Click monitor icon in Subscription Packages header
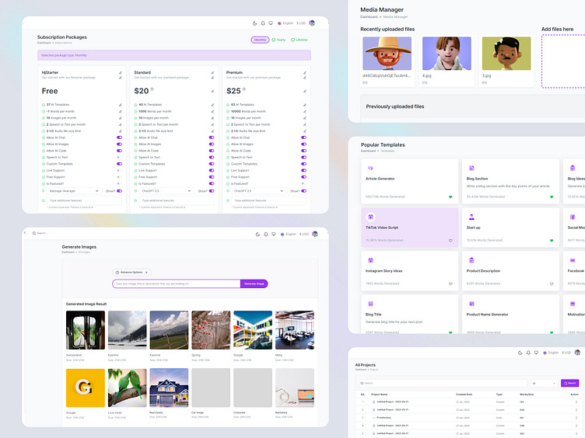 pos(271,23)
